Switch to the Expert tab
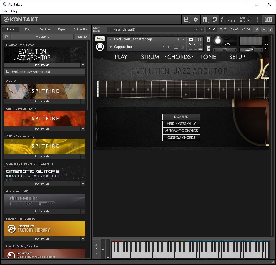The height and width of the screenshot is (265, 276). coord(62,29)
